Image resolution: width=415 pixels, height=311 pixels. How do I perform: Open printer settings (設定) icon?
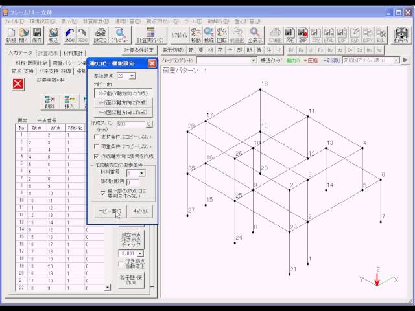[100, 35]
